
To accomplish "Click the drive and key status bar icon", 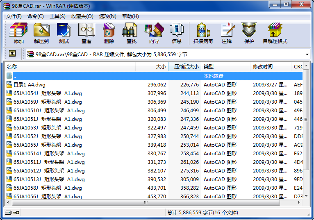I will (x=12, y=212).
